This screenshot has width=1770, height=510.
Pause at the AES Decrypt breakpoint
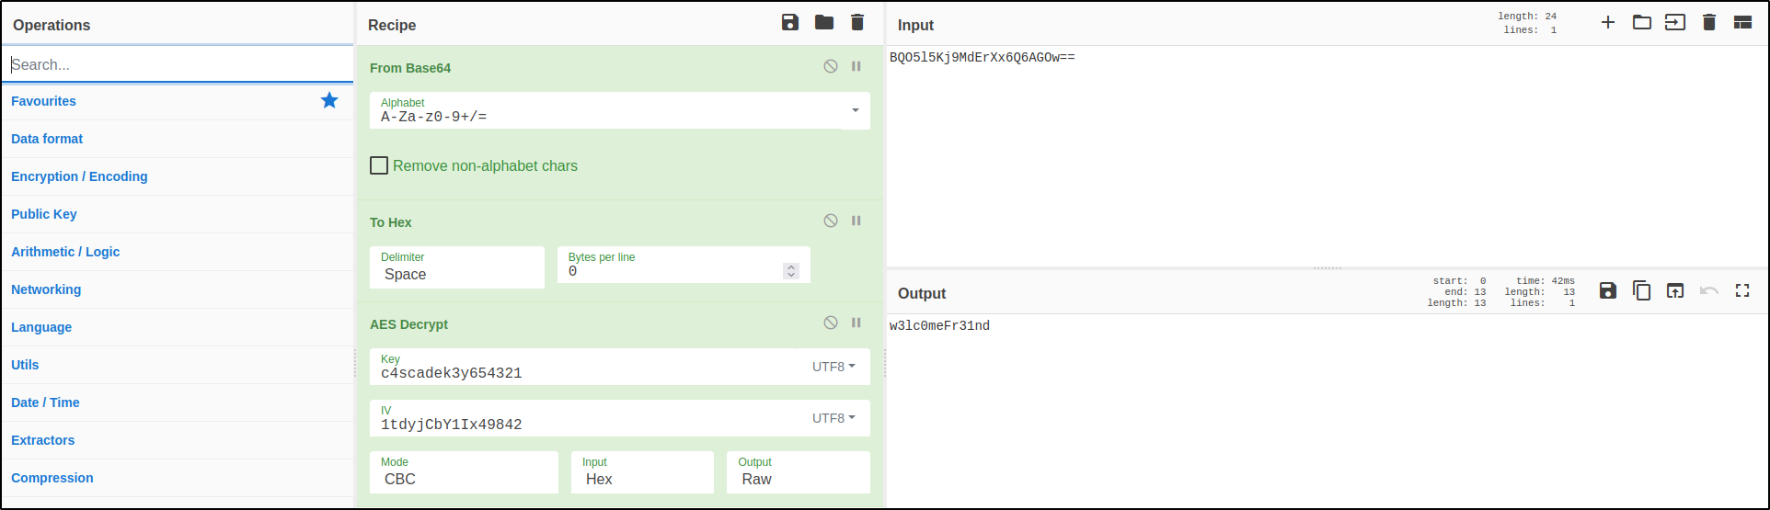tap(856, 323)
